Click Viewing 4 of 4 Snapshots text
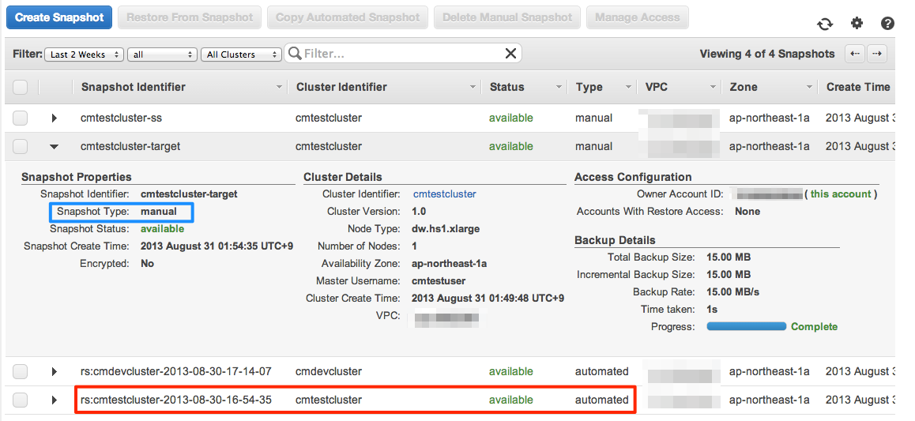 (x=767, y=54)
